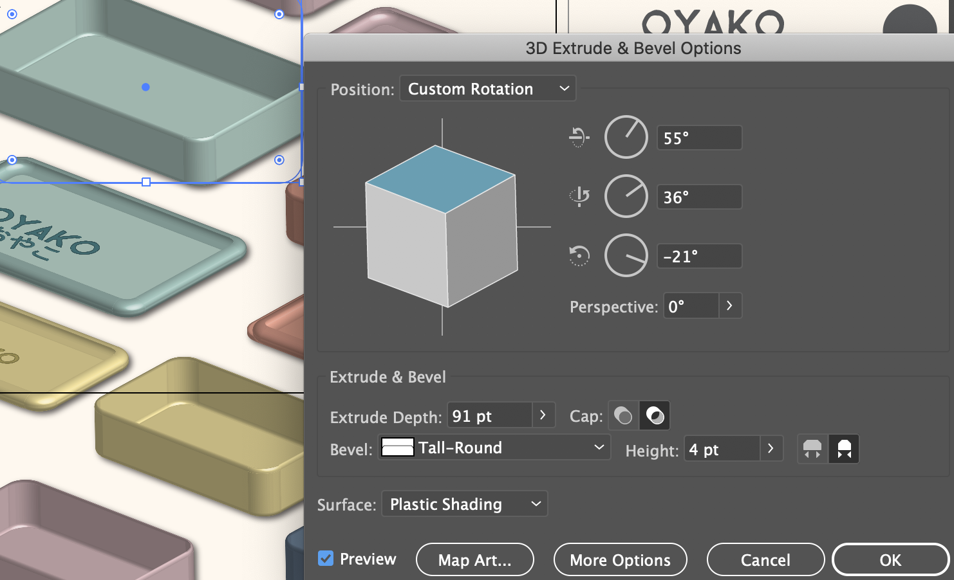Turn cap on for solid appearance
Screen dimensions: 954x580
click(x=623, y=415)
